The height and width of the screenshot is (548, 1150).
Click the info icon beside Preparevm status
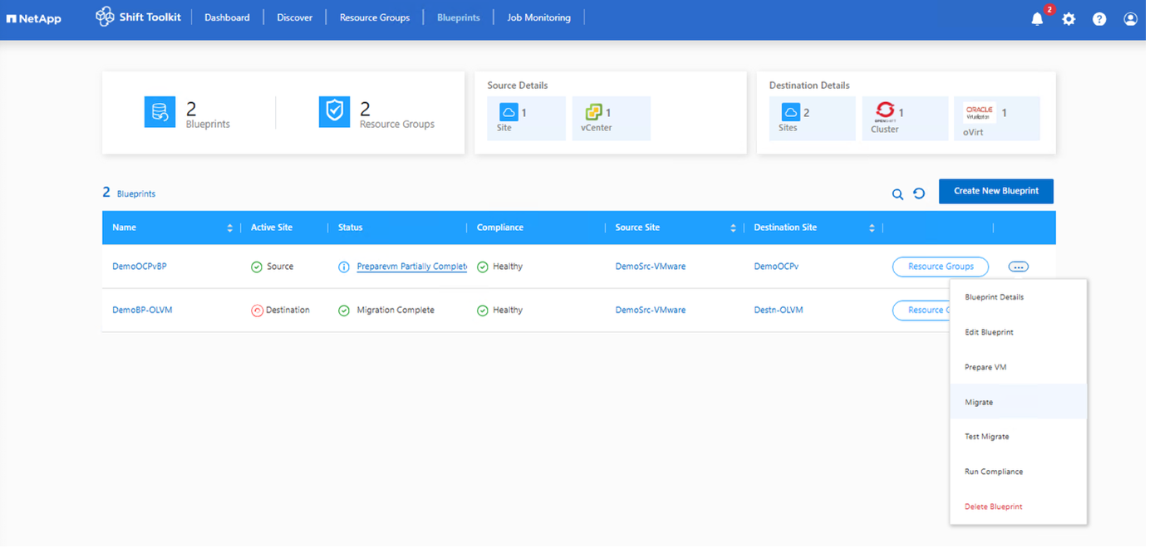(344, 267)
